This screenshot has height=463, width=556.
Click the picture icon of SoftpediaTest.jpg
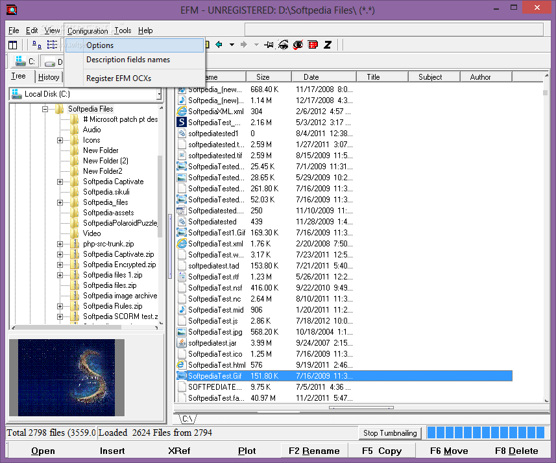(182, 332)
